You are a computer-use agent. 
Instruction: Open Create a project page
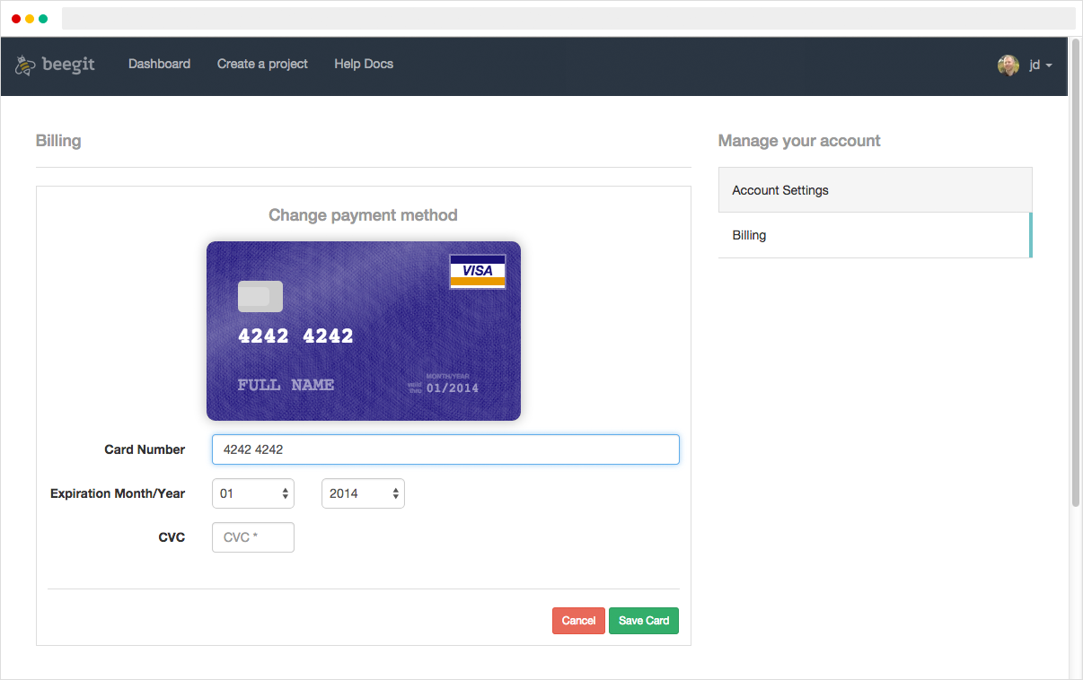tap(262, 64)
